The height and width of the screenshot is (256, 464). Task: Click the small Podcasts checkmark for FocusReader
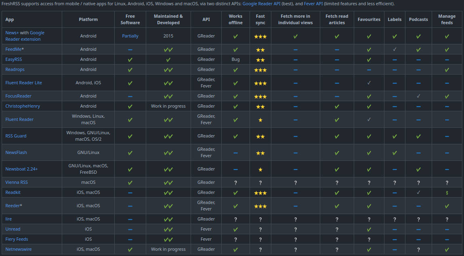click(418, 96)
